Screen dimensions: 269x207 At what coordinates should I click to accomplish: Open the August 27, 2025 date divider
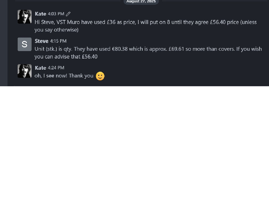[141, 2]
